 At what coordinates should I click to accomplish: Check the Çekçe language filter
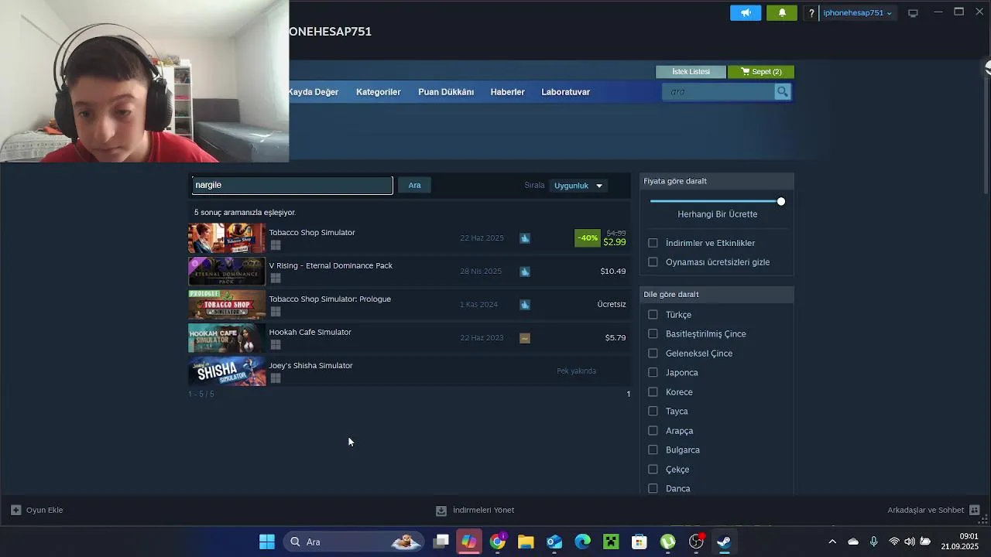653,470
